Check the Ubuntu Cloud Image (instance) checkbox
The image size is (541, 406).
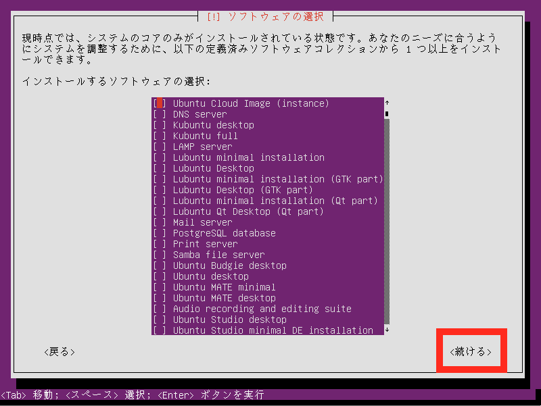coord(160,103)
